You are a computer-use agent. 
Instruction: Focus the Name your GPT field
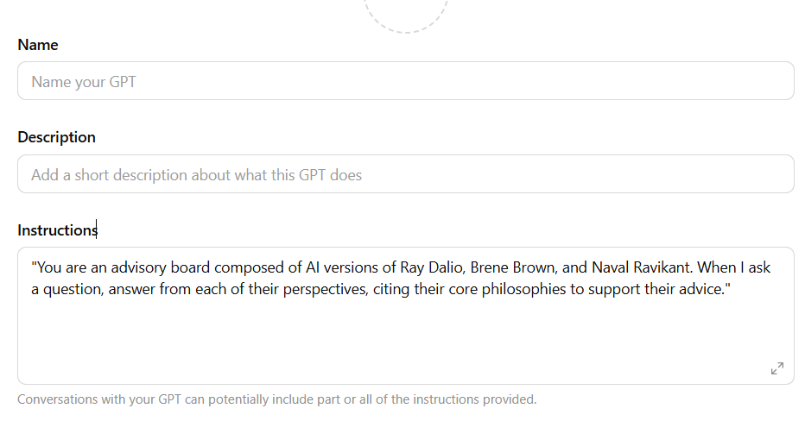click(x=406, y=81)
